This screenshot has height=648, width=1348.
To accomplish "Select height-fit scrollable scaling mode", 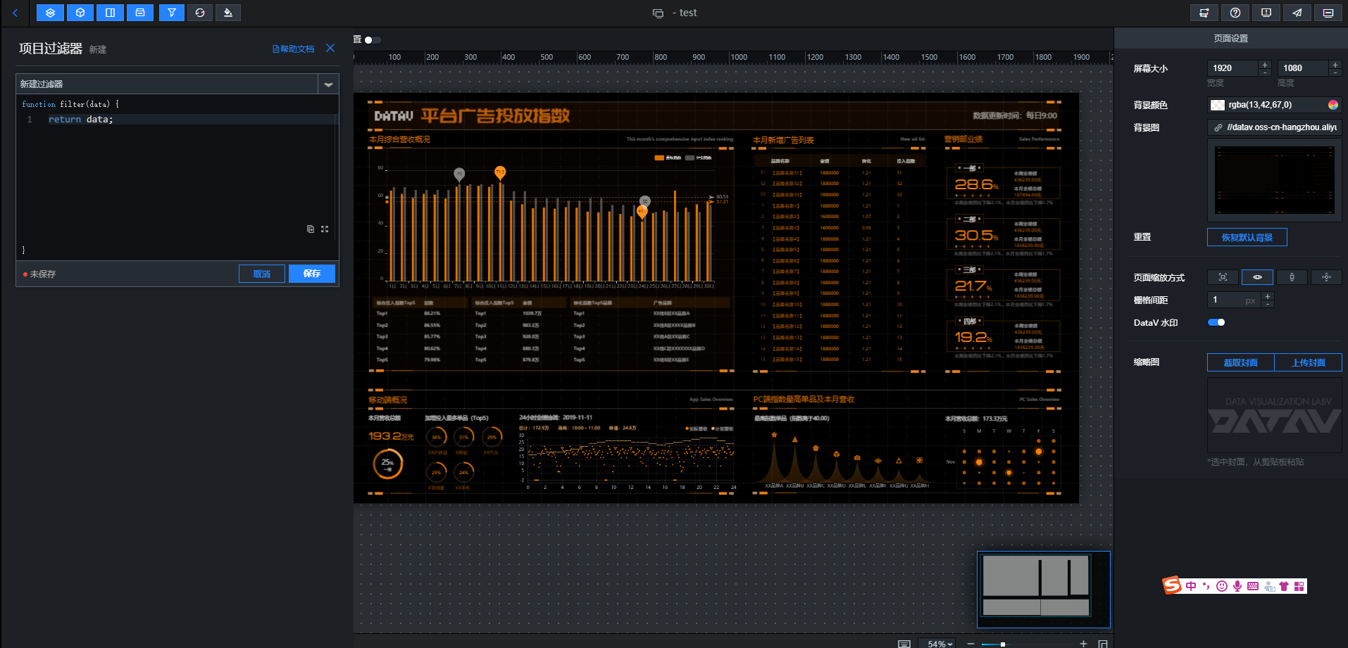I will pos(1292,277).
